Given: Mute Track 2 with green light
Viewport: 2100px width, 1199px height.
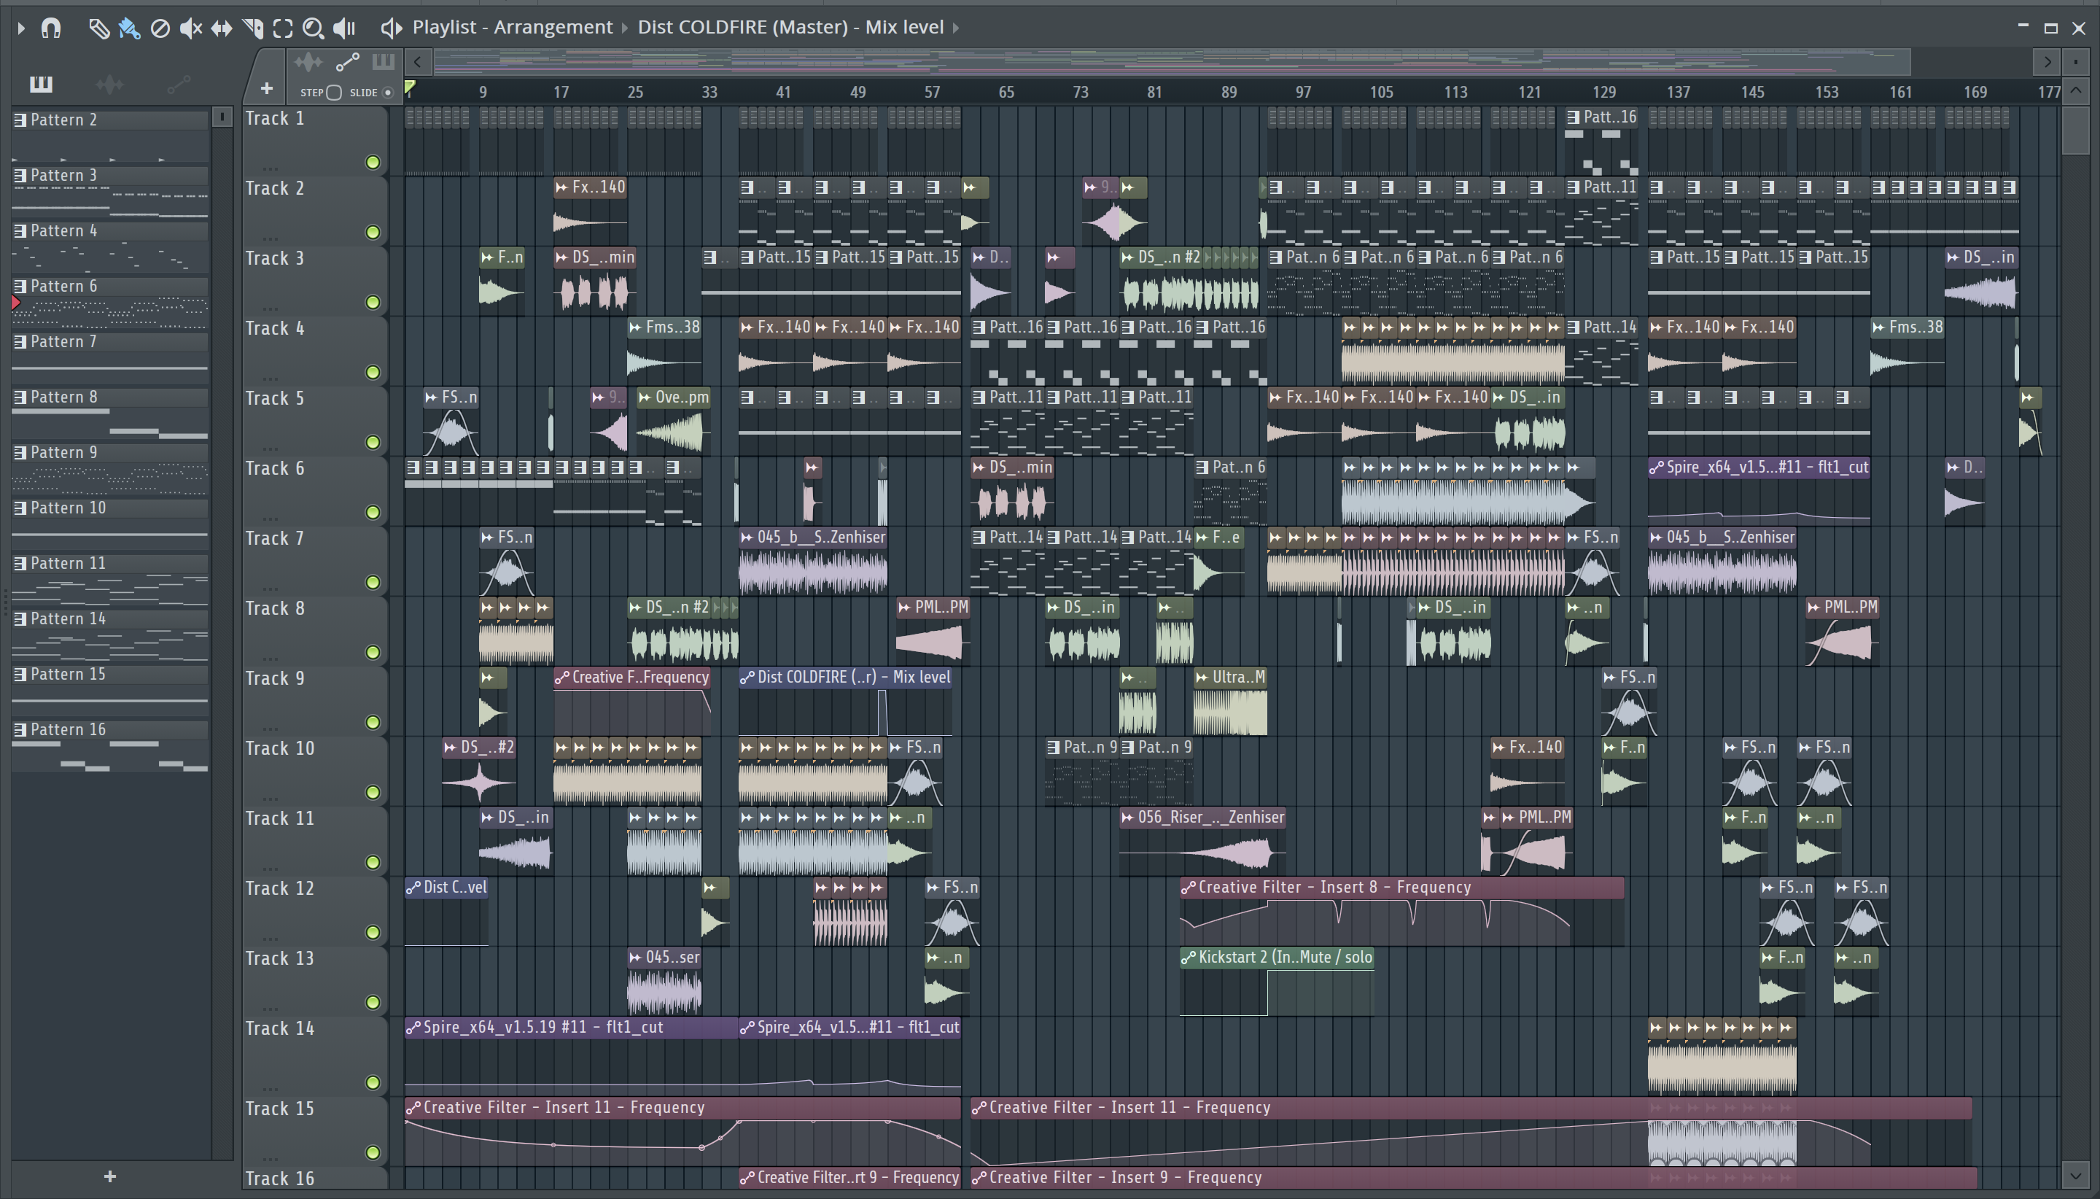Looking at the screenshot, I should pyautogui.click(x=373, y=232).
